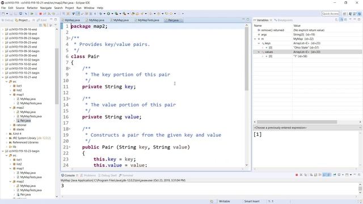363x204 pixels.
Task: Click the green Run toolbar button
Action: coord(108,14)
